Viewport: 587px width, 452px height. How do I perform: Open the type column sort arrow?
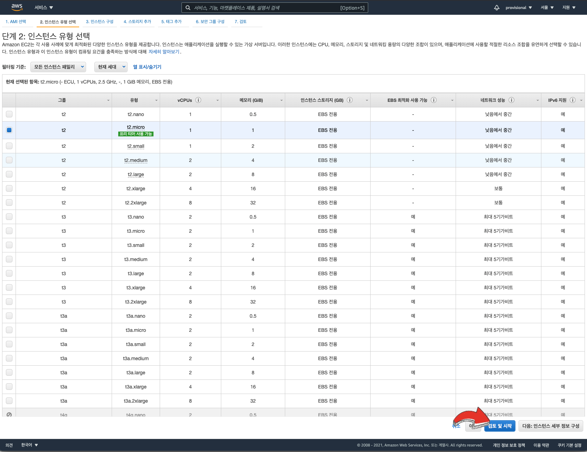coord(156,100)
